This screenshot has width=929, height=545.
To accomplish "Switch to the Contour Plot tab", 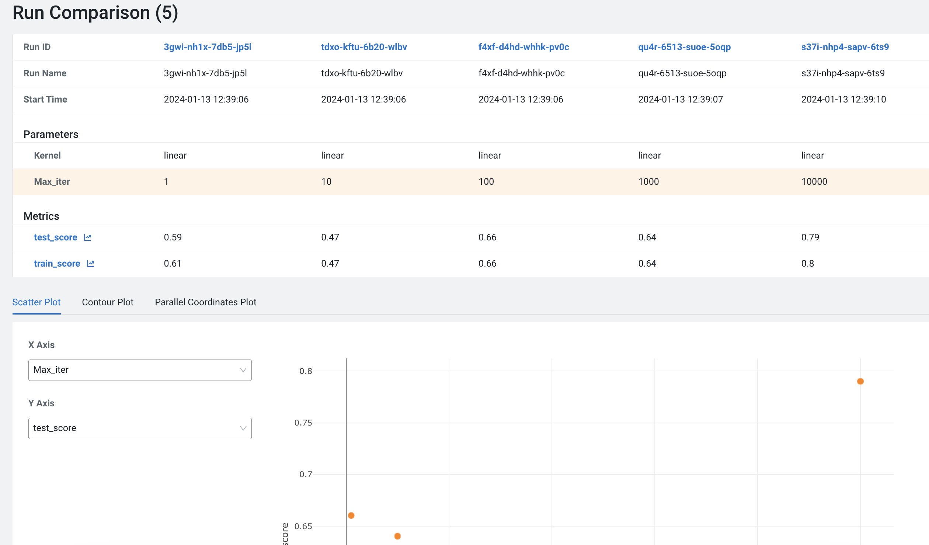I will point(107,302).
